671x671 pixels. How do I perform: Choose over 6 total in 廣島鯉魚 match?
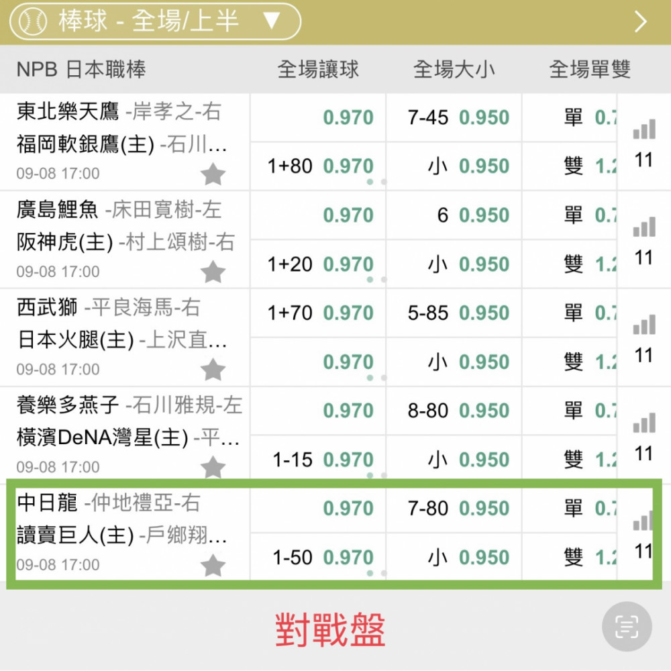click(454, 215)
